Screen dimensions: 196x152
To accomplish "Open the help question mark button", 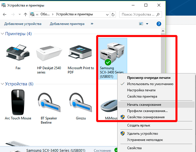I will point(159,24).
